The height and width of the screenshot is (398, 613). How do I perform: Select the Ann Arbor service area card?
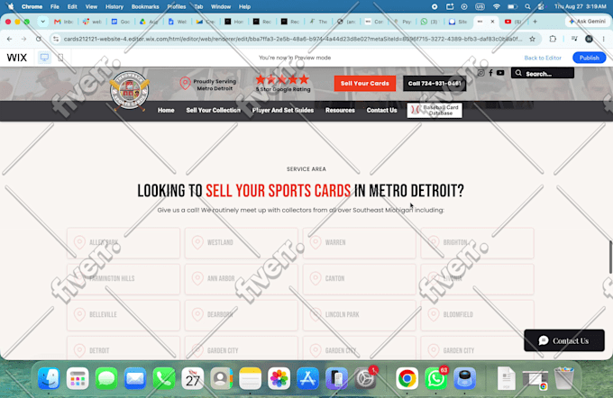click(x=242, y=279)
